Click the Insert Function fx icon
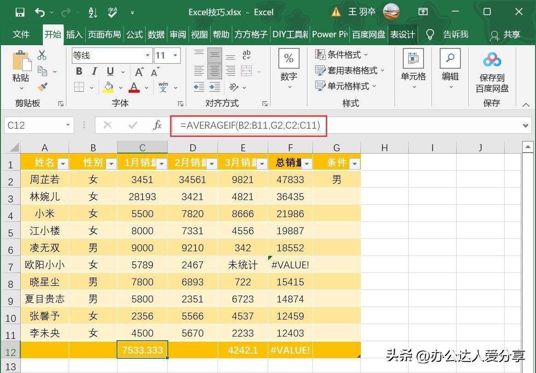This screenshot has height=373, width=536. pyautogui.click(x=157, y=125)
